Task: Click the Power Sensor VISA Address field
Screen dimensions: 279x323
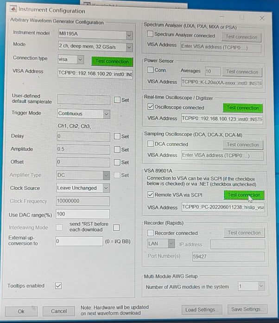Action: (x=222, y=83)
